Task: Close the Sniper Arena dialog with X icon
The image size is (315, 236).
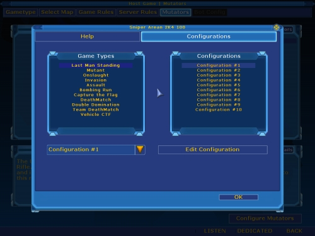Action: [x=277, y=27]
